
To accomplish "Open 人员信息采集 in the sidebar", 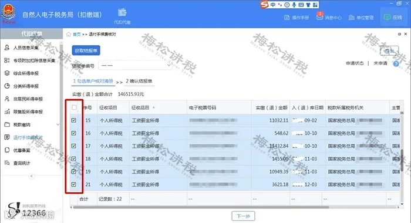I will tap(26, 48).
